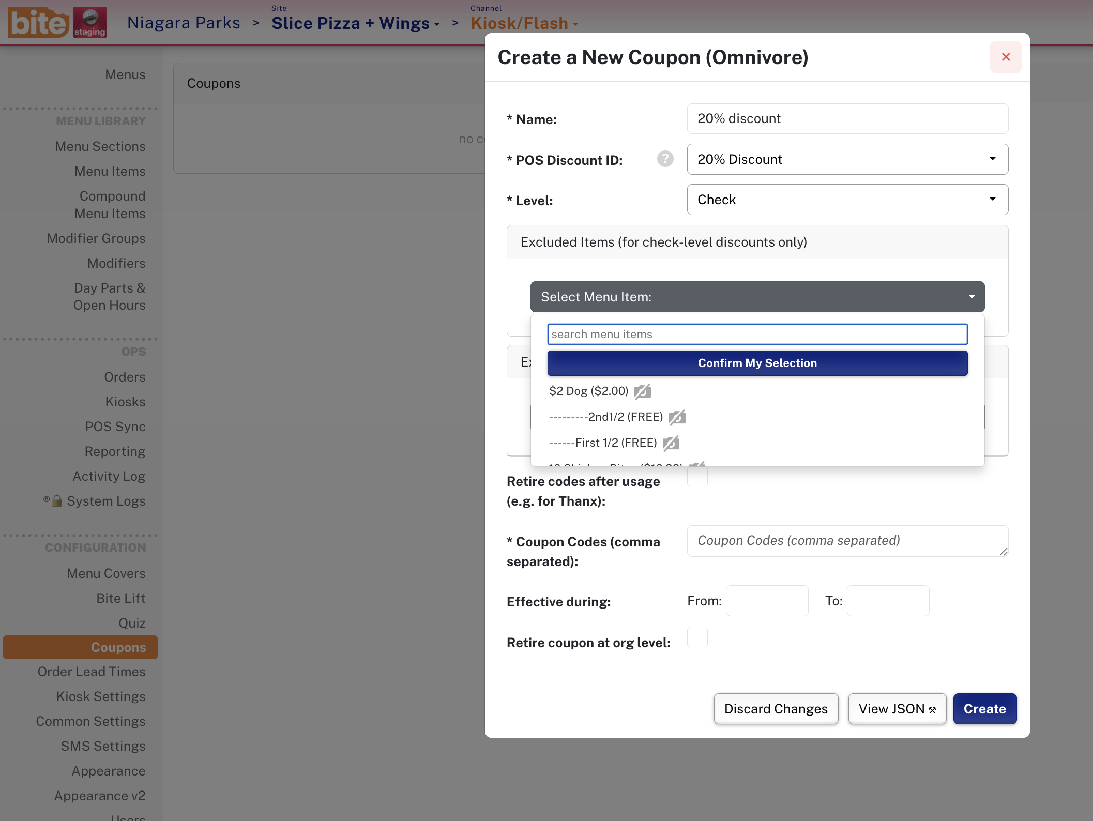Viewport: 1093px width, 821px height.
Task: Open the Slice Pizza + Wings site dropdown
Action: (x=356, y=23)
